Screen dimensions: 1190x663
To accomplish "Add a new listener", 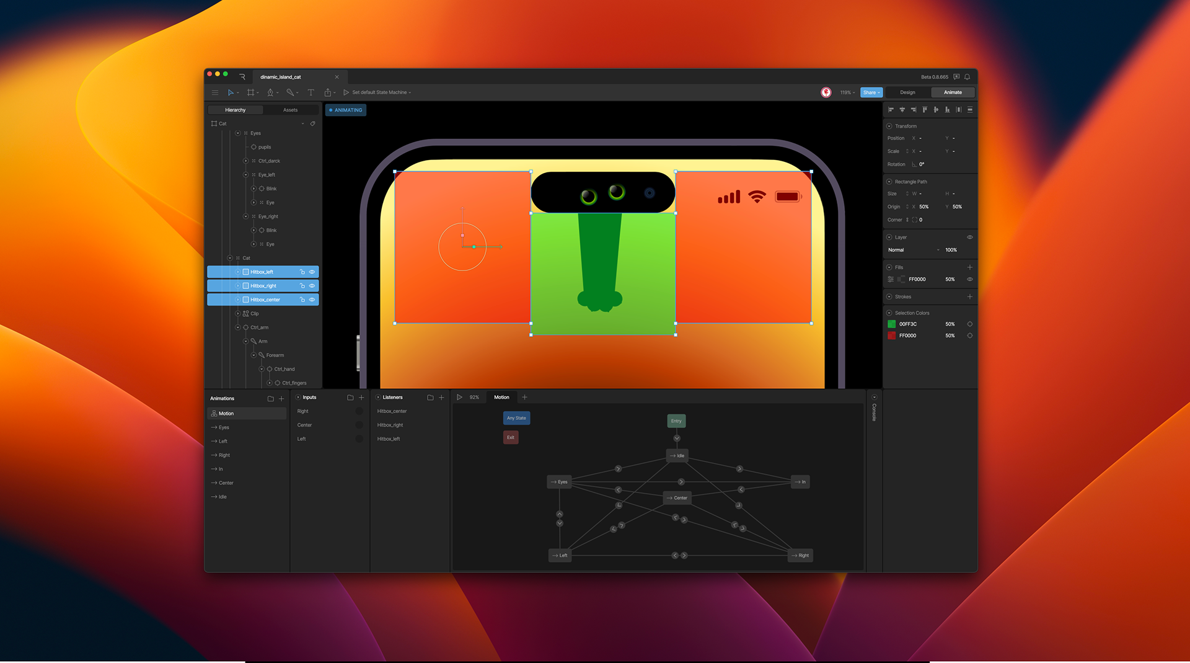I will coord(441,398).
